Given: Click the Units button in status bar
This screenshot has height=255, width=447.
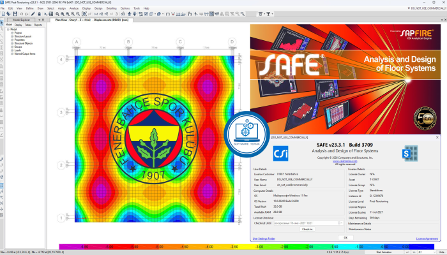Looking at the screenshot, I should 442,252.
